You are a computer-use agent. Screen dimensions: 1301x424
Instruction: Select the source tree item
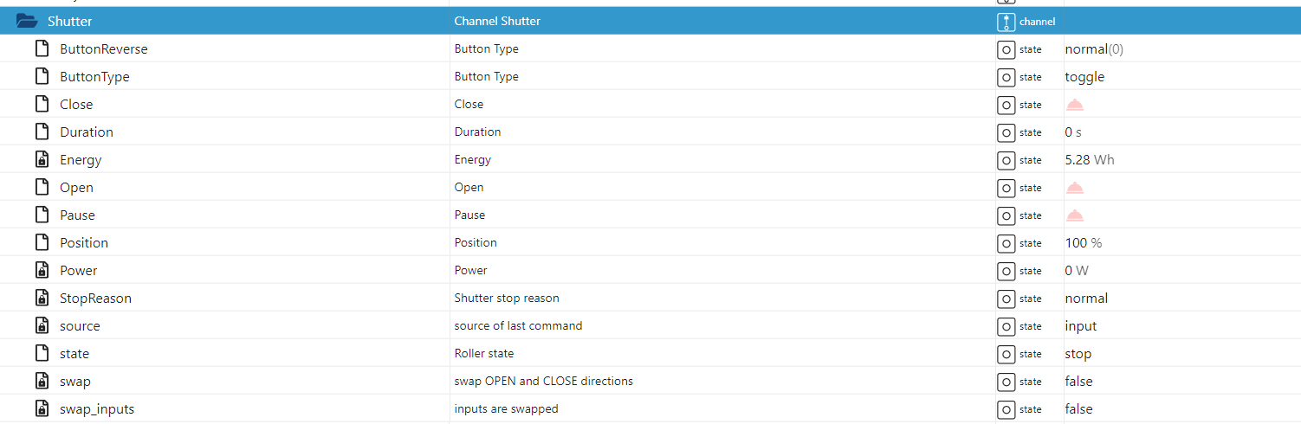[x=80, y=326]
